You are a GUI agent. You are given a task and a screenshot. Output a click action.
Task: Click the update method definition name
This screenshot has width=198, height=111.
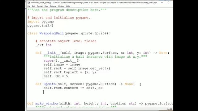(x=50, y=84)
